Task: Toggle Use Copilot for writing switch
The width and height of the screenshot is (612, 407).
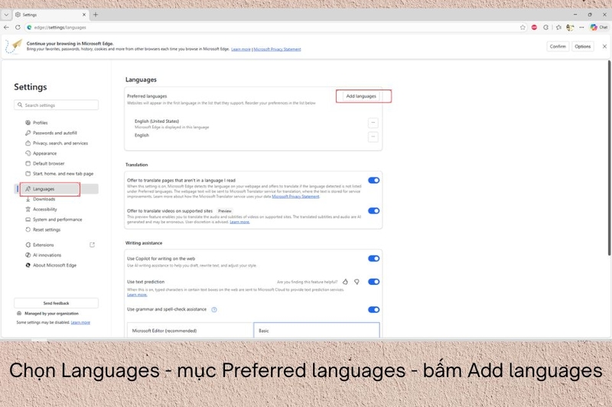Action: [373, 259]
